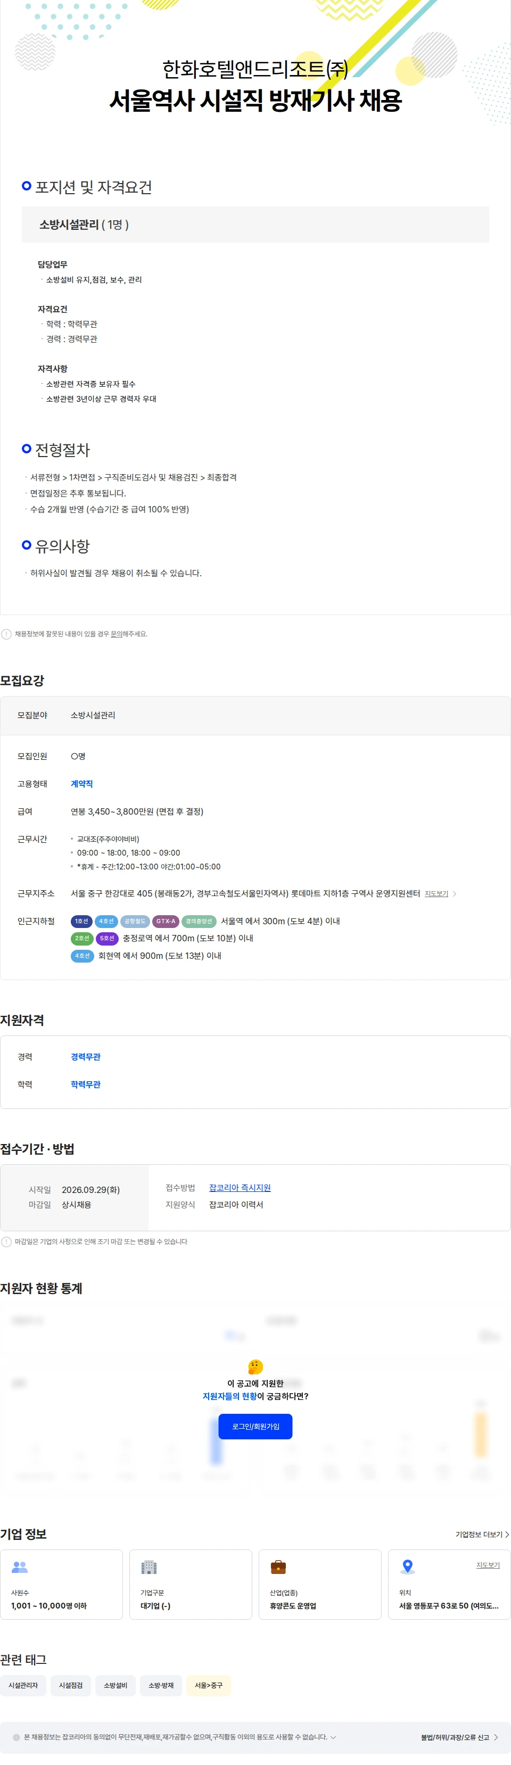Click the 서울역 1호선 subway badge
The width and height of the screenshot is (511, 1765).
pos(81,921)
